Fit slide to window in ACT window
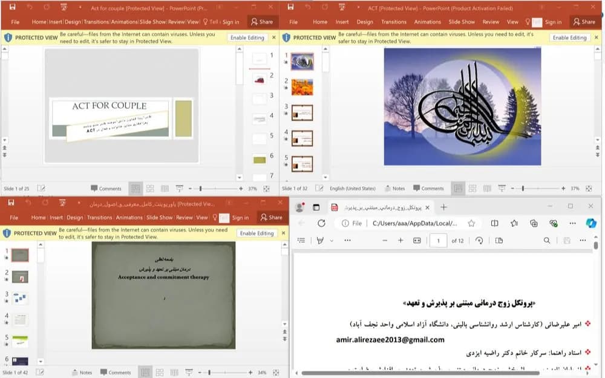Image resolution: width=605 pixels, height=378 pixels. [x=589, y=189]
